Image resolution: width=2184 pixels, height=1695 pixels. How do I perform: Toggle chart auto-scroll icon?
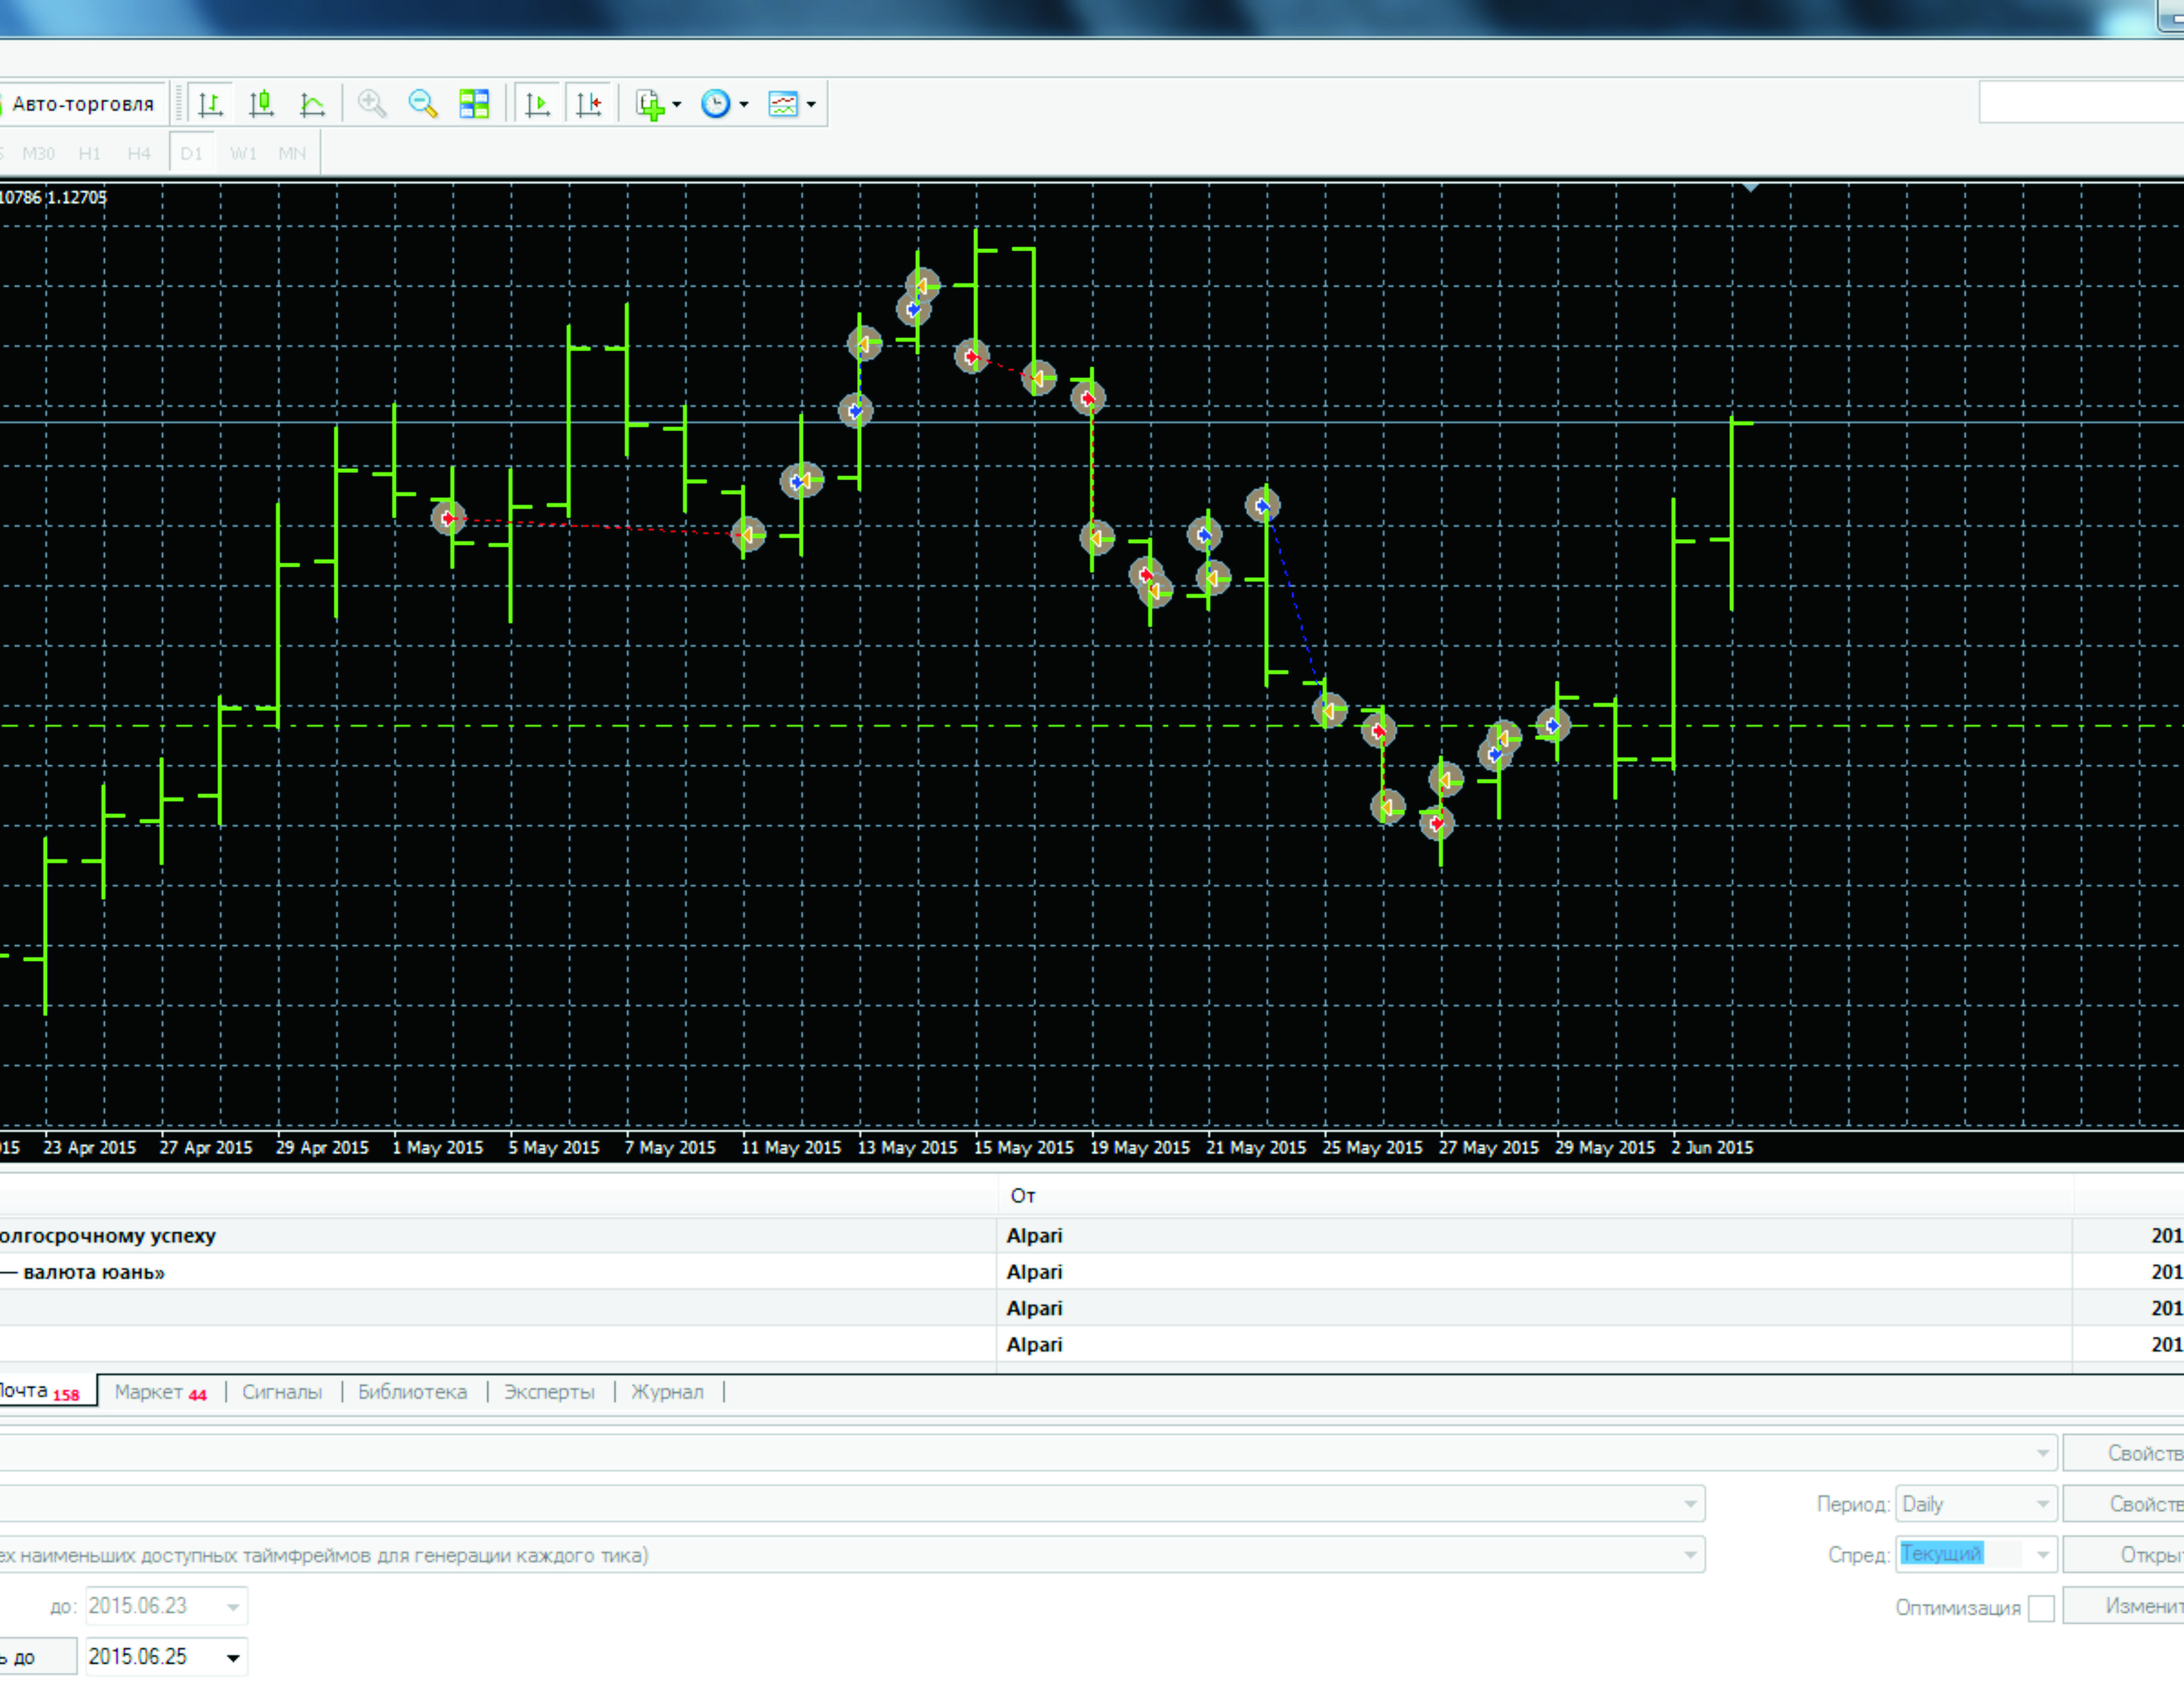[x=538, y=104]
